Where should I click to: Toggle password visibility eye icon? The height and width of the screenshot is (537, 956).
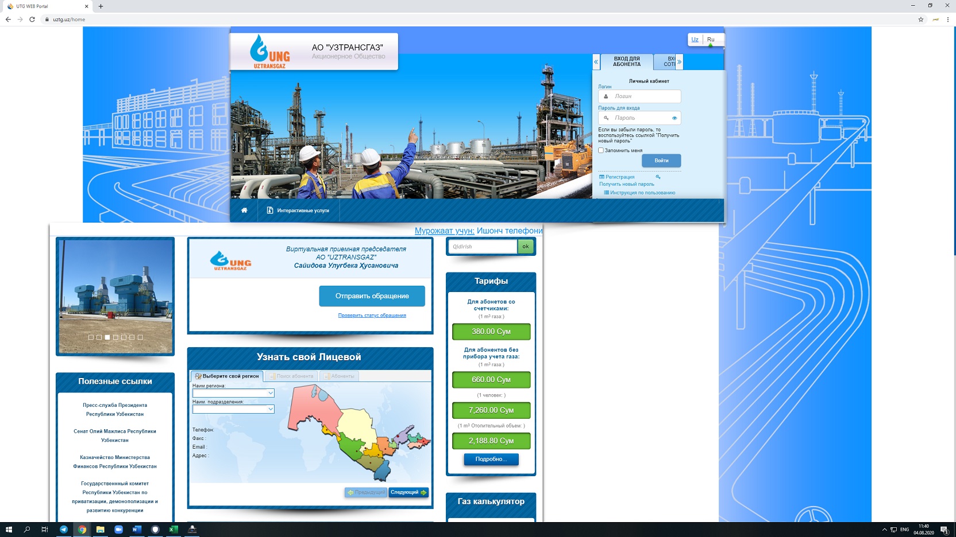point(674,118)
